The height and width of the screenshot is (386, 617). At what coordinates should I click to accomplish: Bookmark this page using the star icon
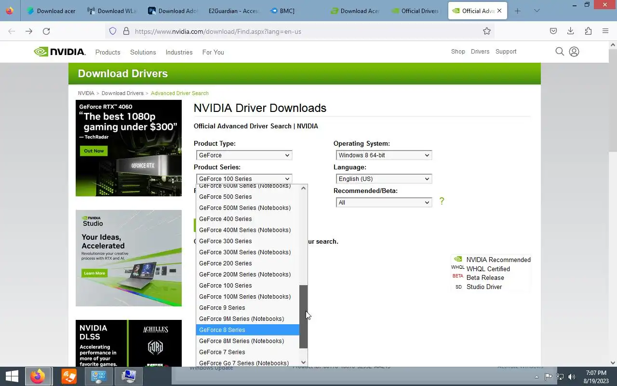[487, 31]
